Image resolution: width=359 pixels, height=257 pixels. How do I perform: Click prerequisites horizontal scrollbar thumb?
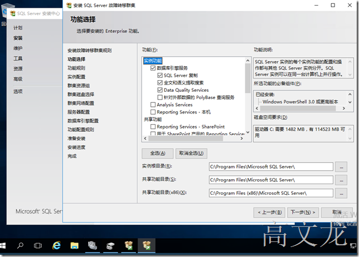point(298,108)
